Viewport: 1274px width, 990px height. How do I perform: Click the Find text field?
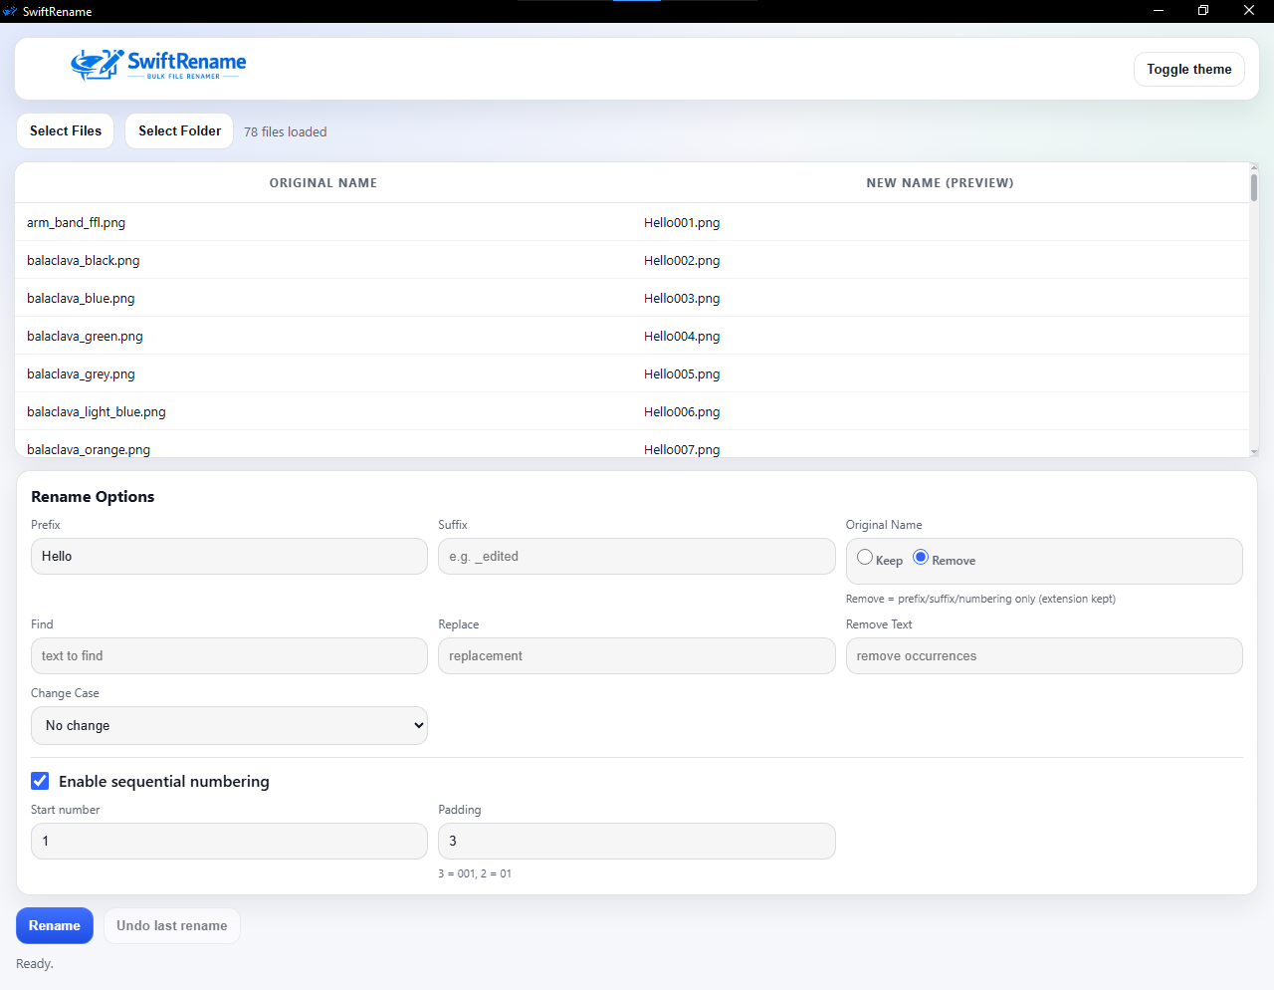[229, 656]
